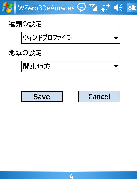Open the data connection arrows icon
The height and width of the screenshot is (179, 137).
click(x=106, y=8)
